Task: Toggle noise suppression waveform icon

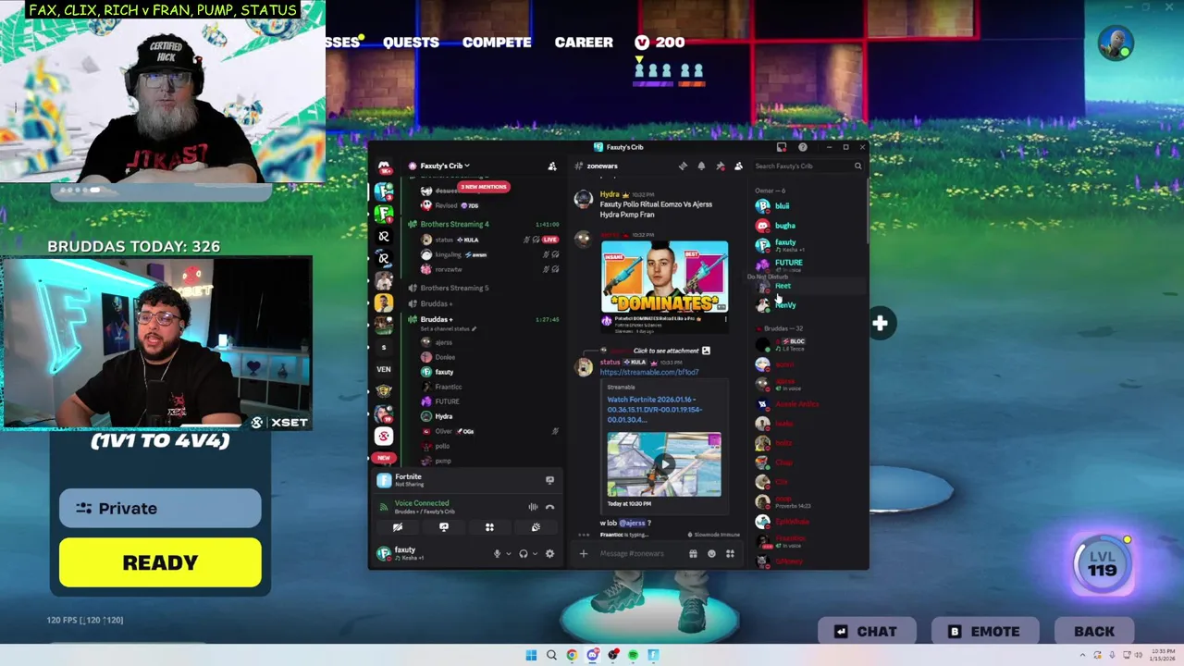Action: point(533,507)
